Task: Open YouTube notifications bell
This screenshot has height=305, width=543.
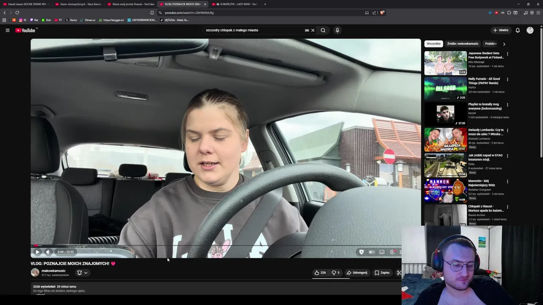Action: (x=518, y=30)
